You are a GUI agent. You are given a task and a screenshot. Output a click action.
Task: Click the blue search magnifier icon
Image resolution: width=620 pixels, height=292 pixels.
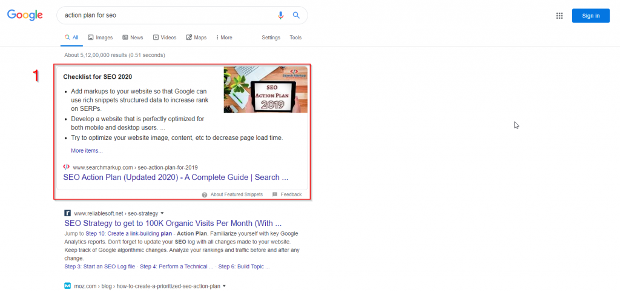(x=296, y=15)
